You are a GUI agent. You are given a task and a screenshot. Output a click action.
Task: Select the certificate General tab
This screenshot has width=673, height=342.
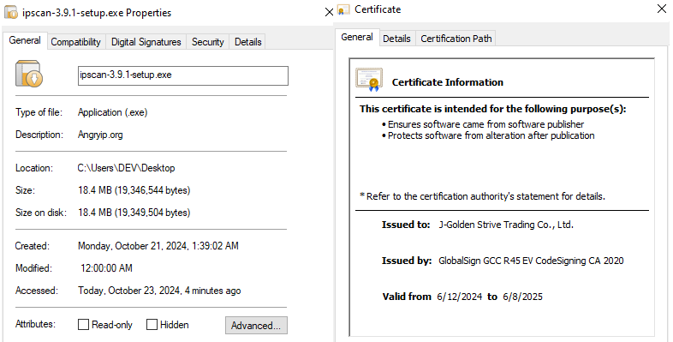tap(357, 38)
